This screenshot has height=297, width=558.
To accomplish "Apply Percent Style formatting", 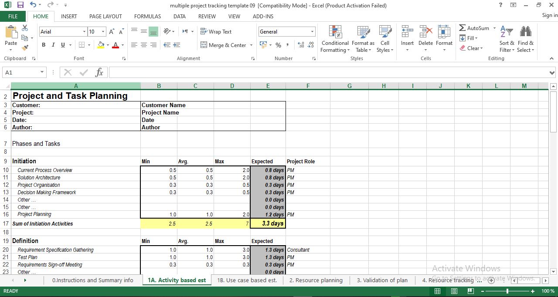I will [x=278, y=45].
